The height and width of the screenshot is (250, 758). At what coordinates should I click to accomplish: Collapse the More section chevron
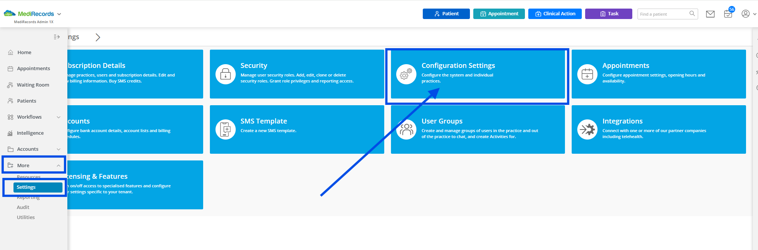tap(58, 166)
